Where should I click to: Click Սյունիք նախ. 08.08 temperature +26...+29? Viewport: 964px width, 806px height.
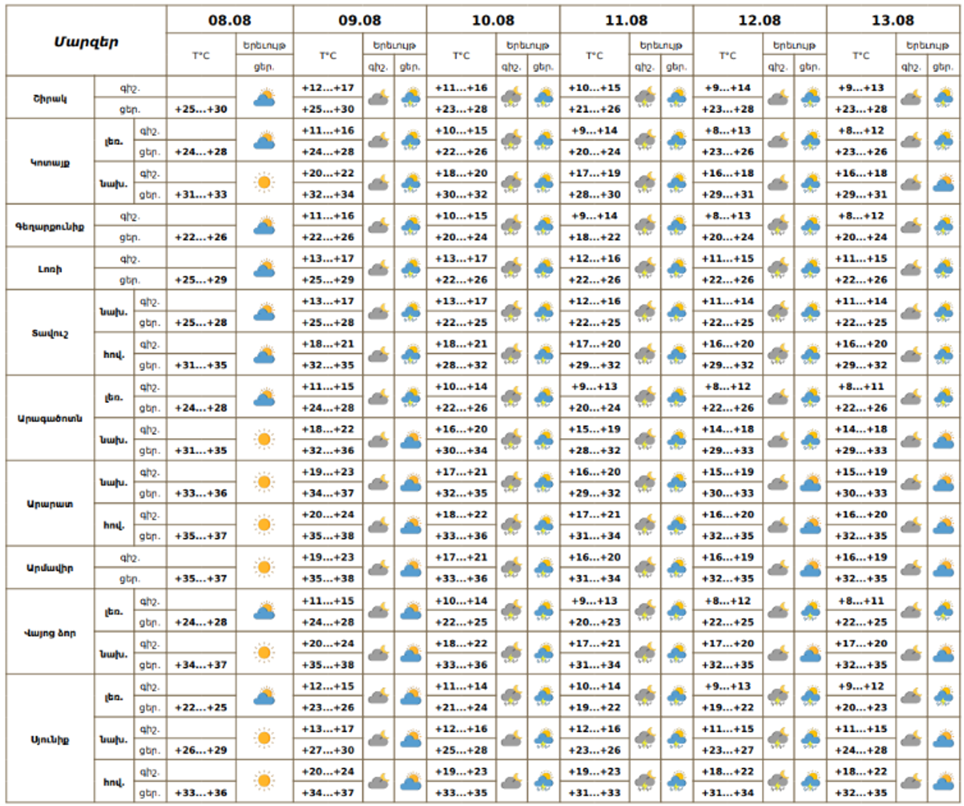coord(201,750)
